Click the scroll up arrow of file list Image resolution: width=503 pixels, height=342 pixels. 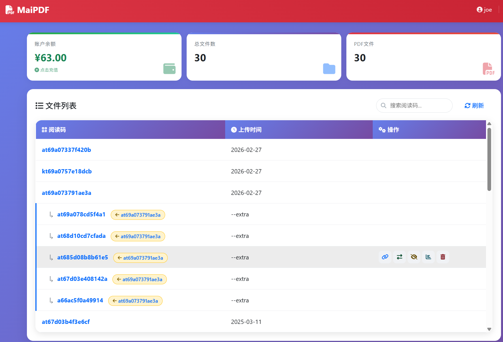click(x=489, y=124)
